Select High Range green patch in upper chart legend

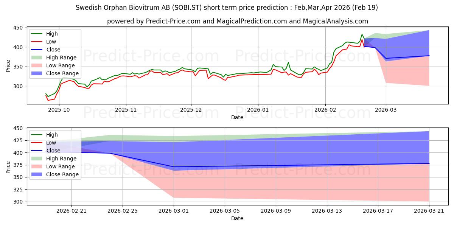point(38,58)
